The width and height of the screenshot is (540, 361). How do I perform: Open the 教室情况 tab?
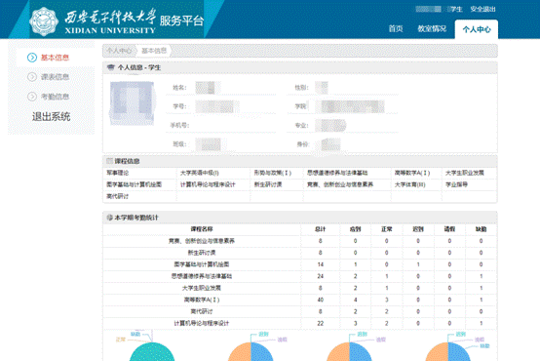point(432,28)
